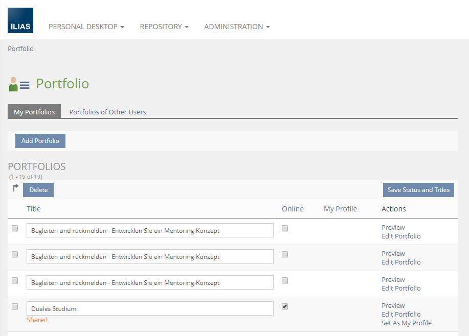Open the Repository dropdown menu

[x=164, y=27]
